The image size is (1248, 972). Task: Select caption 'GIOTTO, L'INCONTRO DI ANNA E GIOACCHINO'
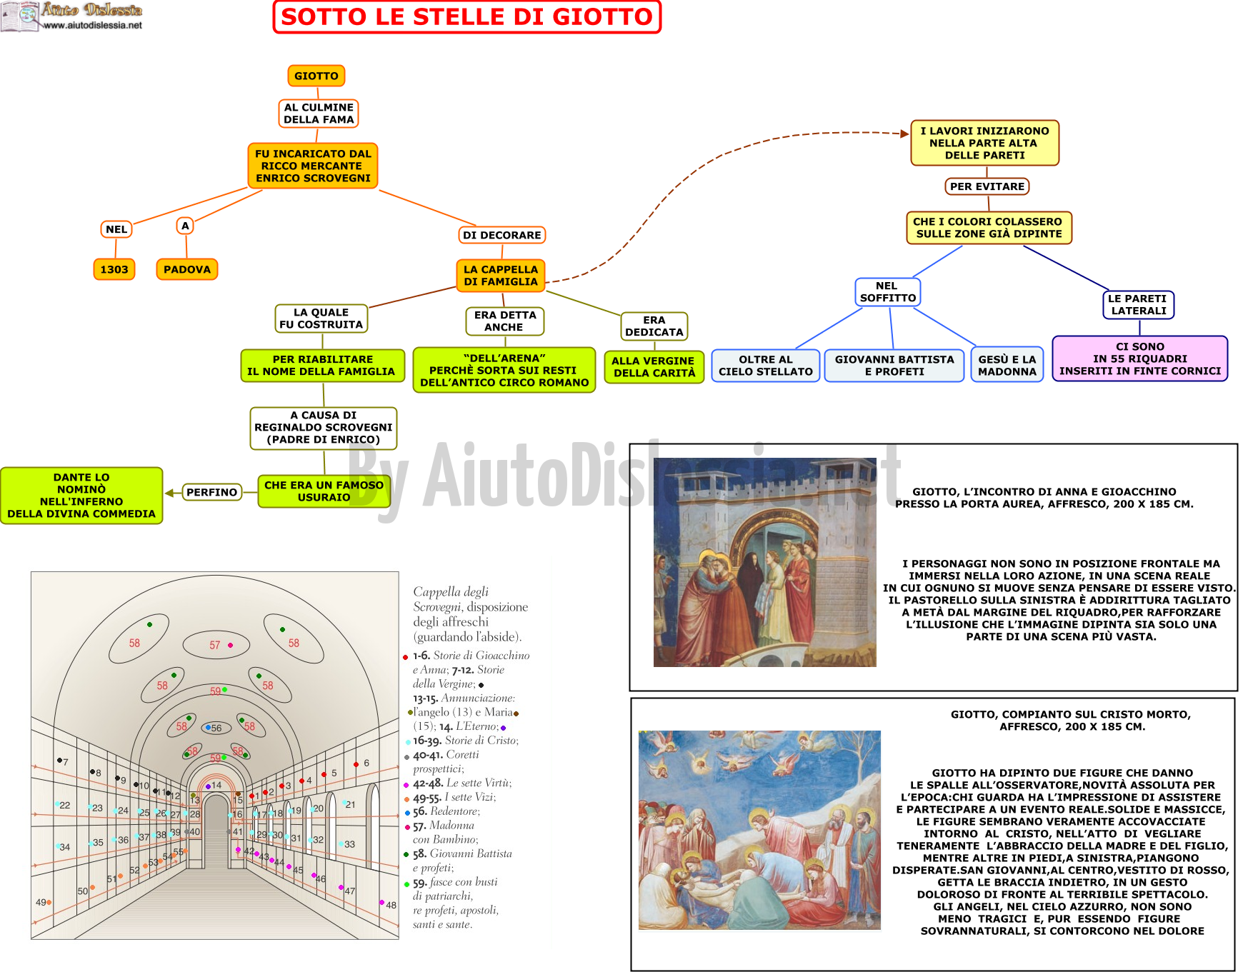[x=1044, y=498]
